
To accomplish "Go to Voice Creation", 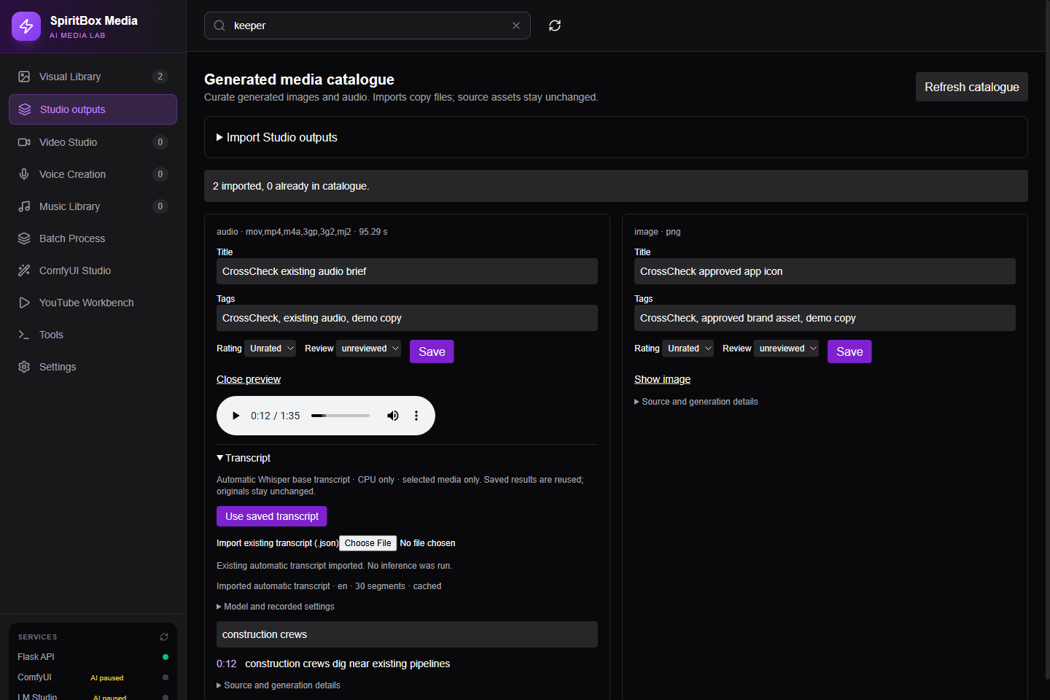I will [93, 174].
